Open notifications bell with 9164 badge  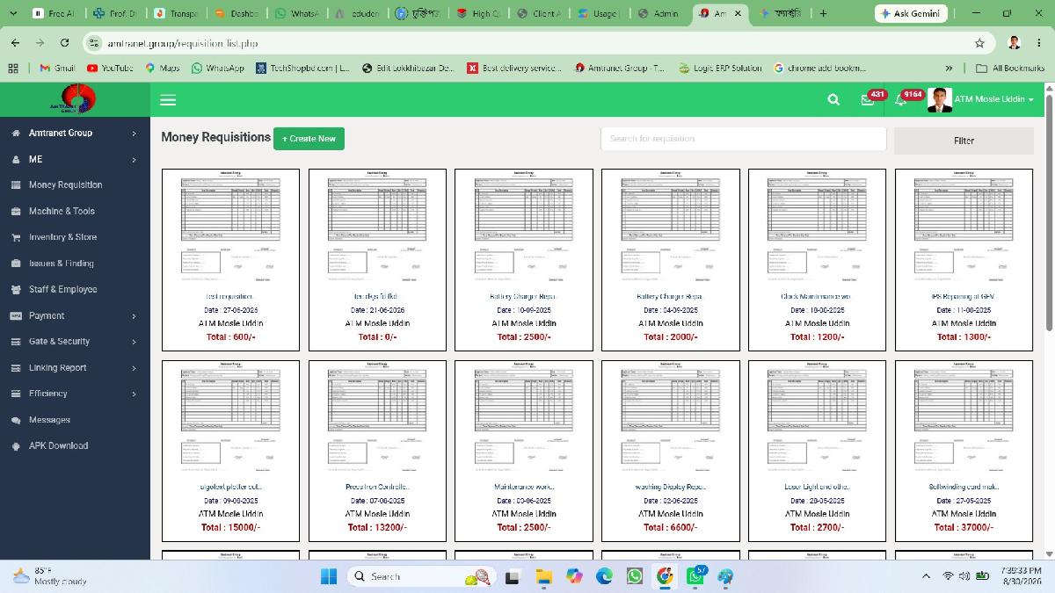901,100
